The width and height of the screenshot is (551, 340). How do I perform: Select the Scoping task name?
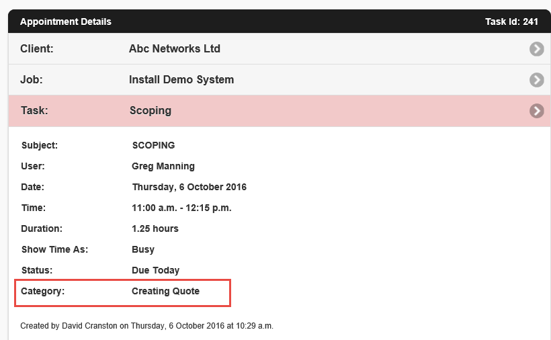150,110
